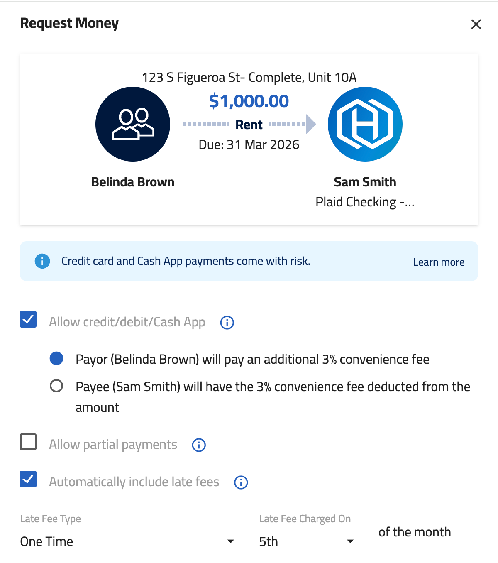The image size is (498, 563).
Task: Click the Request Money heading
Action: tap(69, 24)
